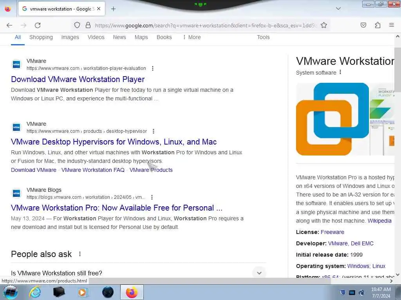Viewport: 401px width, 300px height.
Task: Click the Freeware license link
Action: click(332, 232)
